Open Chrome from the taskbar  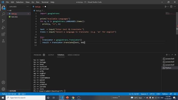73,97
